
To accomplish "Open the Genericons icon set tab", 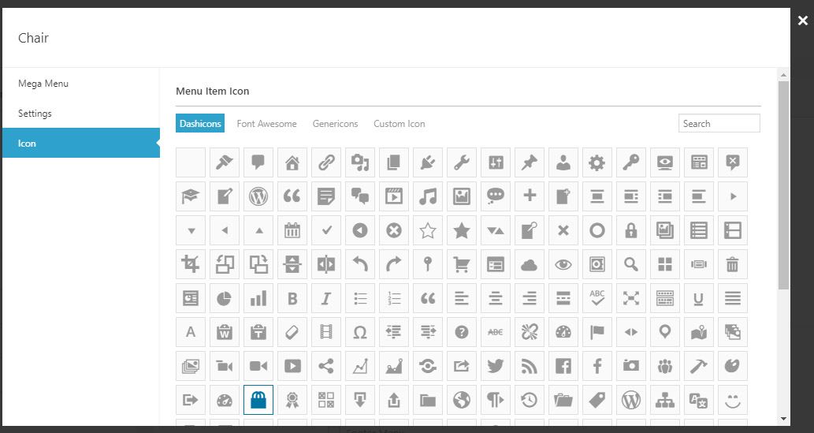I will (335, 124).
